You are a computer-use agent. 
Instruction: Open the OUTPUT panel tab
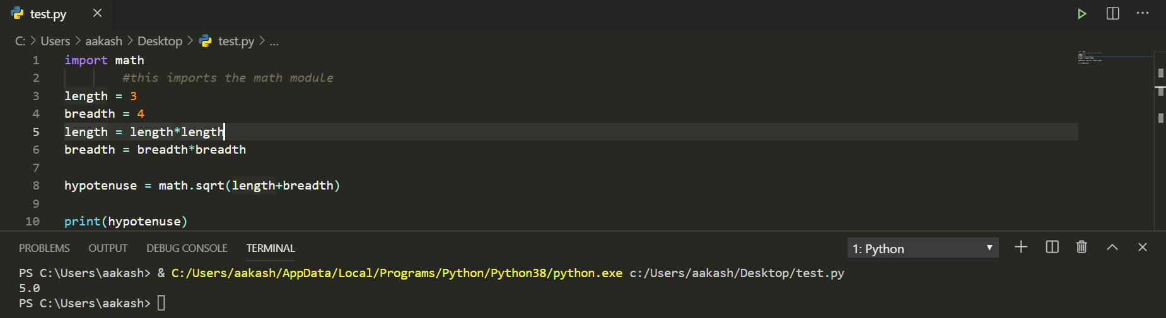pyautogui.click(x=108, y=248)
